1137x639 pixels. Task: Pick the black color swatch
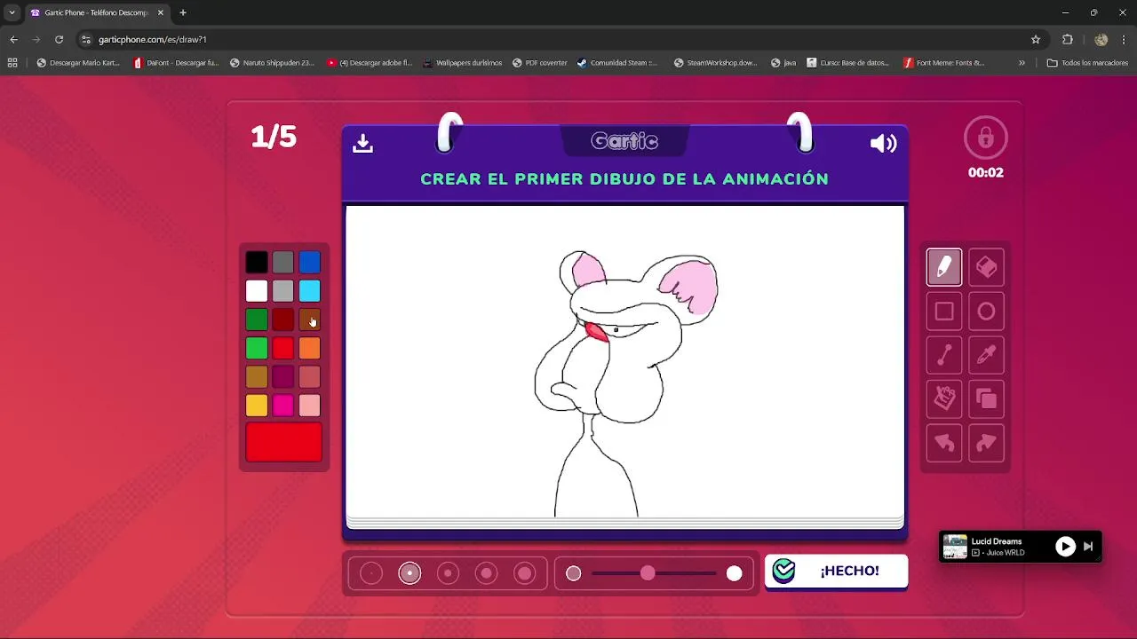(257, 262)
